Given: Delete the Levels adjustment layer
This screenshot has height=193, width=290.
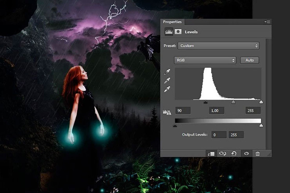Looking at the screenshot, I should tap(257, 153).
